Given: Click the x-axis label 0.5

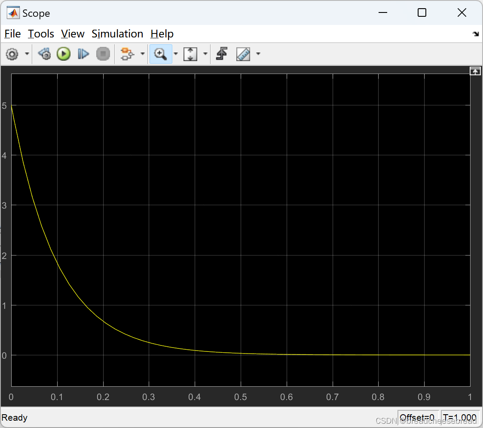Looking at the screenshot, I should pyautogui.click(x=241, y=397).
